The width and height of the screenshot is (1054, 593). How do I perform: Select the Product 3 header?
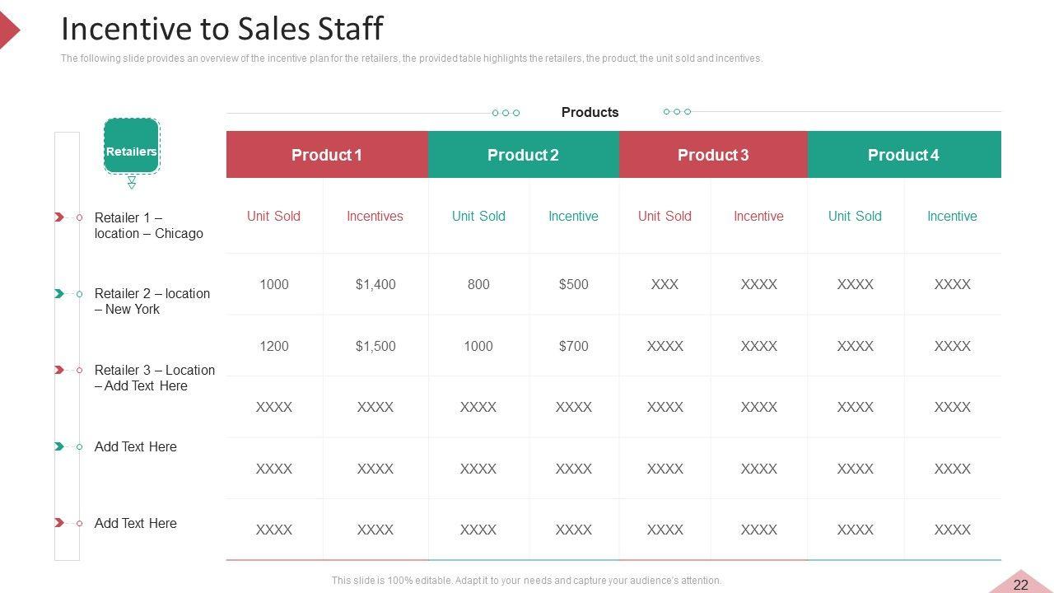click(x=713, y=155)
